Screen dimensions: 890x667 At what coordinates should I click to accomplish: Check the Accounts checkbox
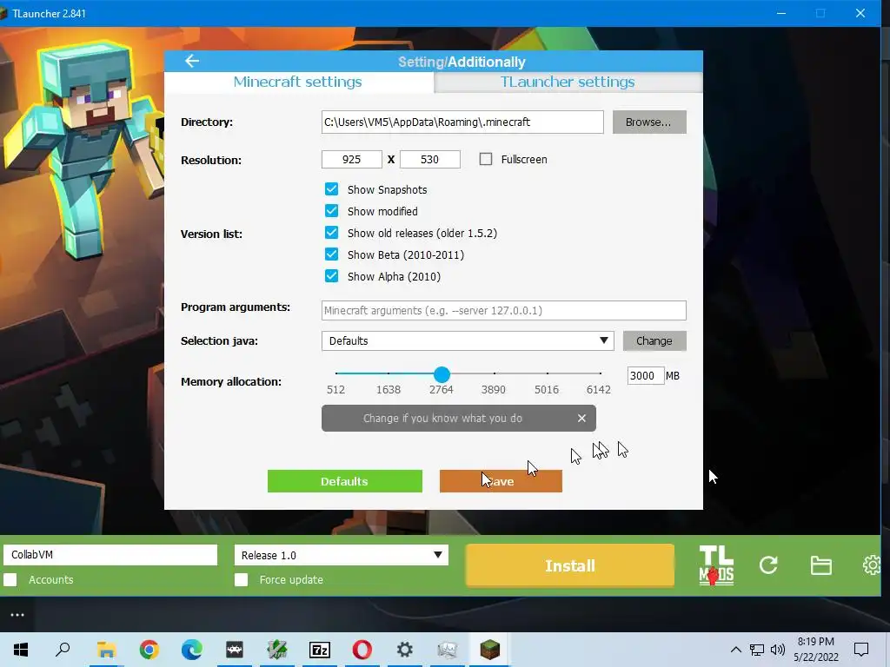click(10, 579)
